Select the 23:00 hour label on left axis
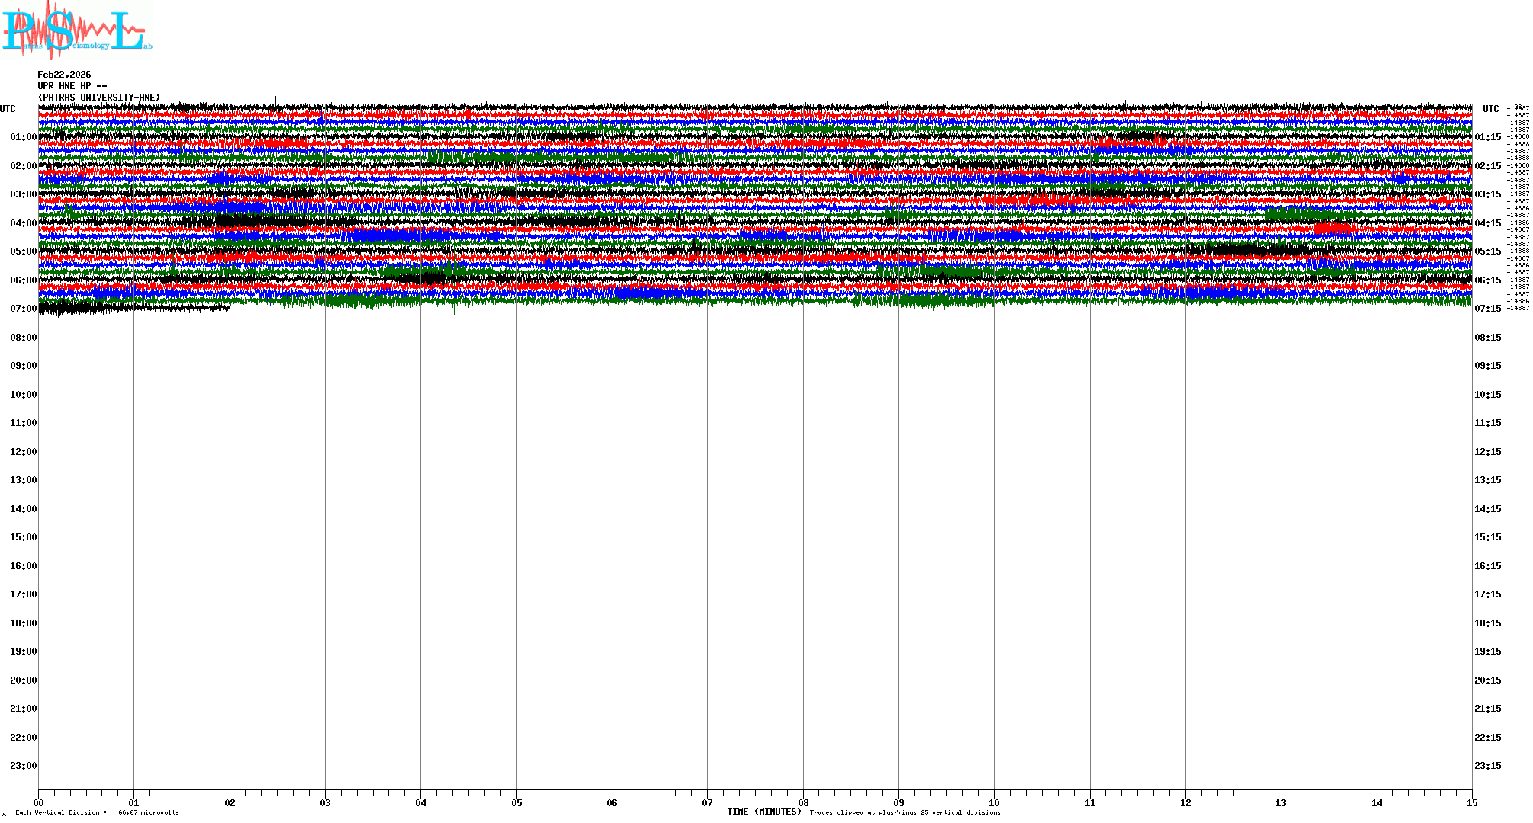 (x=23, y=766)
